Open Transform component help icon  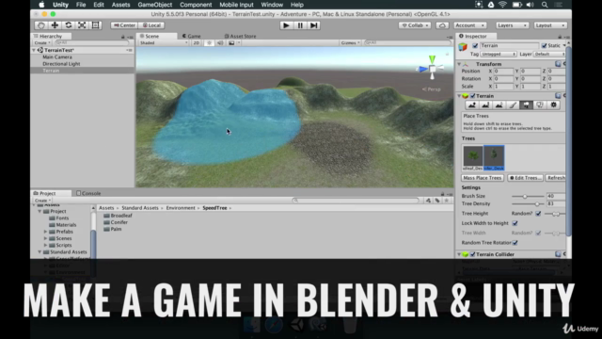coord(558,64)
